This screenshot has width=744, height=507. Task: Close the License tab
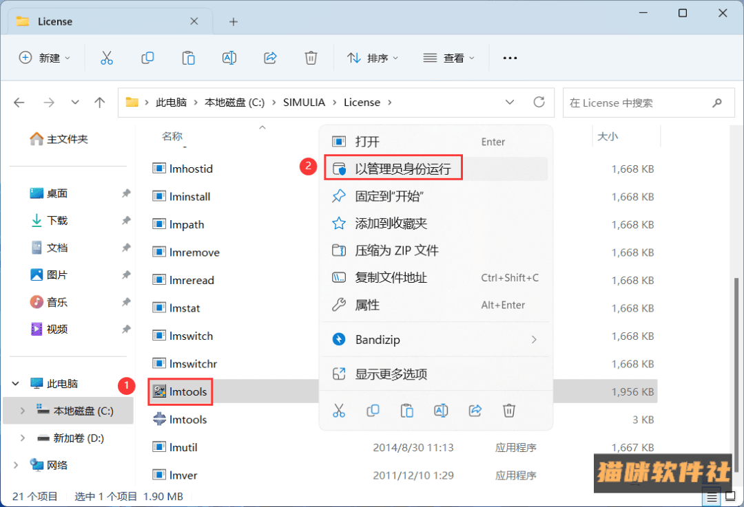click(194, 21)
